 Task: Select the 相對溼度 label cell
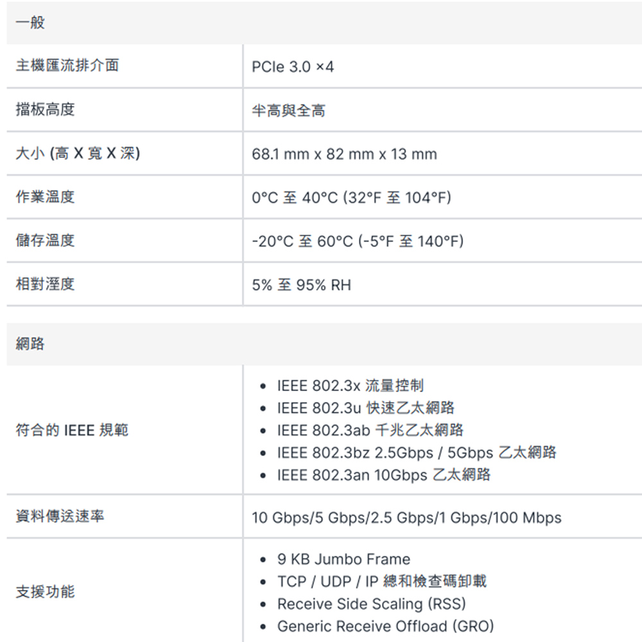point(46,284)
